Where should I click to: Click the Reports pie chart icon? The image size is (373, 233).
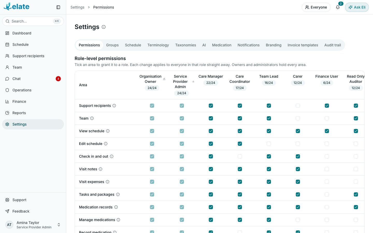(x=7, y=113)
